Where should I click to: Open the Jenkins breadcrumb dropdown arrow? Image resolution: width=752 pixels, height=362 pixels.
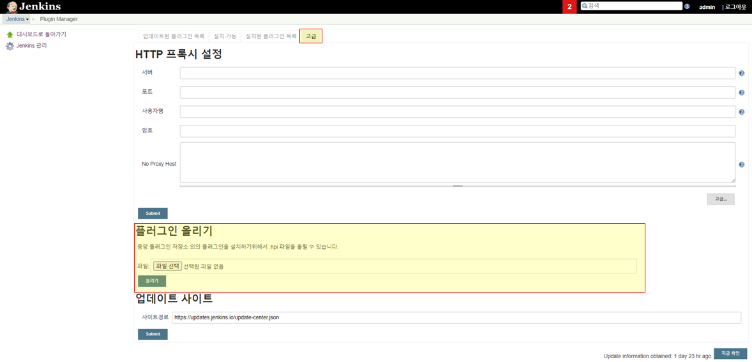point(27,19)
